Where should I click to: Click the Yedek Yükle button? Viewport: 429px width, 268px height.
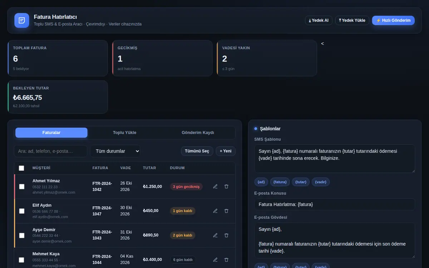(352, 20)
